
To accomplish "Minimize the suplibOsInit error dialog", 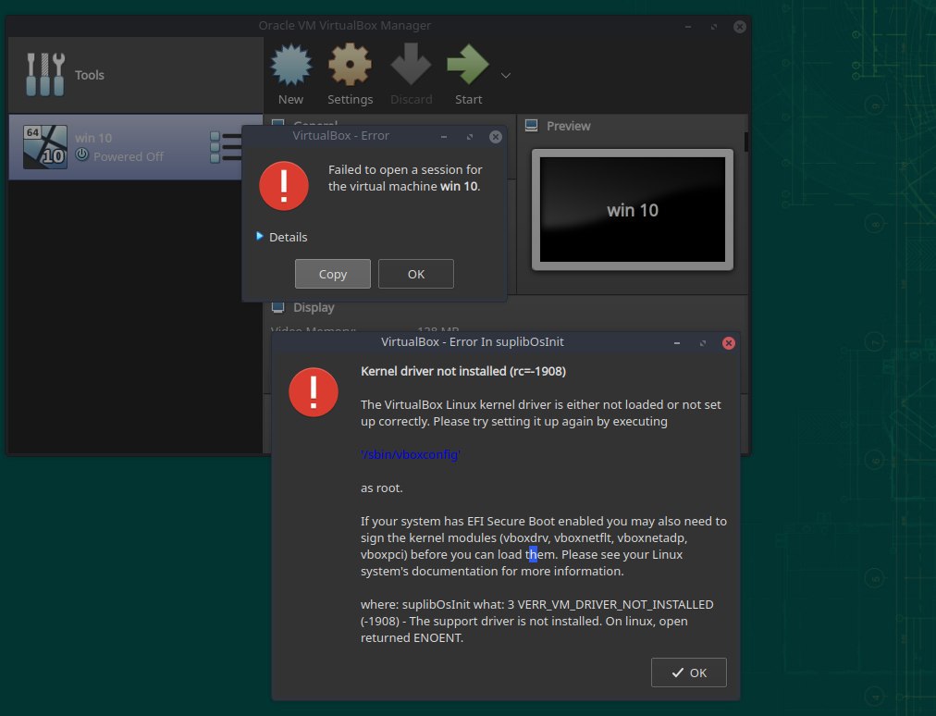I will (x=677, y=343).
